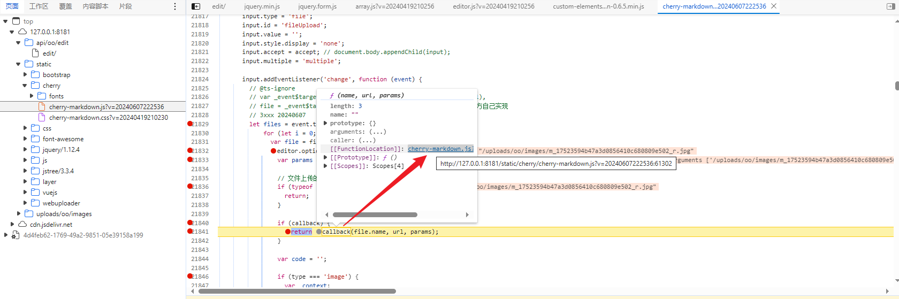
Task: Select cherry-markdown.css?v=20240419210230 in the tree
Action: click(x=109, y=118)
